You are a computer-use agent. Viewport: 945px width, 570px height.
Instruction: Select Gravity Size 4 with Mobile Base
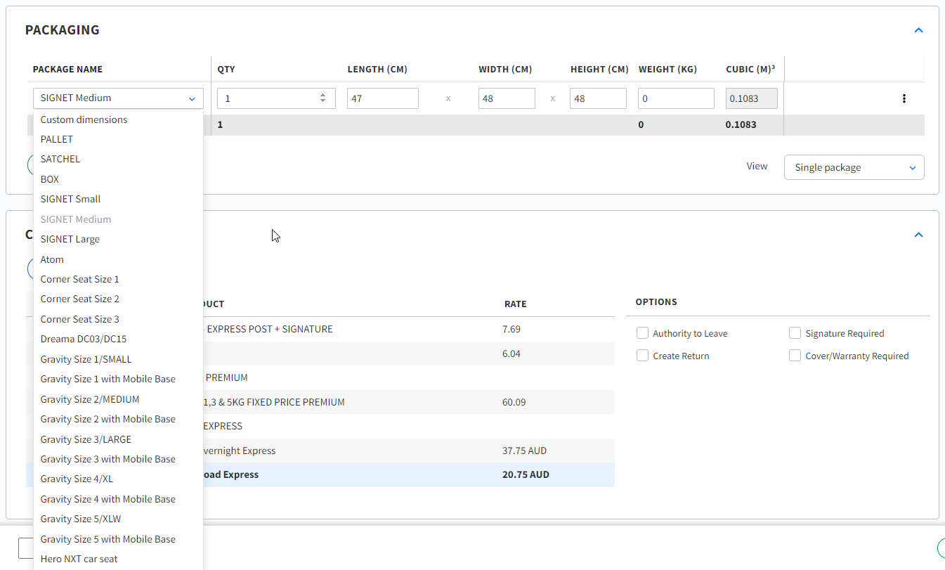(x=118, y=499)
